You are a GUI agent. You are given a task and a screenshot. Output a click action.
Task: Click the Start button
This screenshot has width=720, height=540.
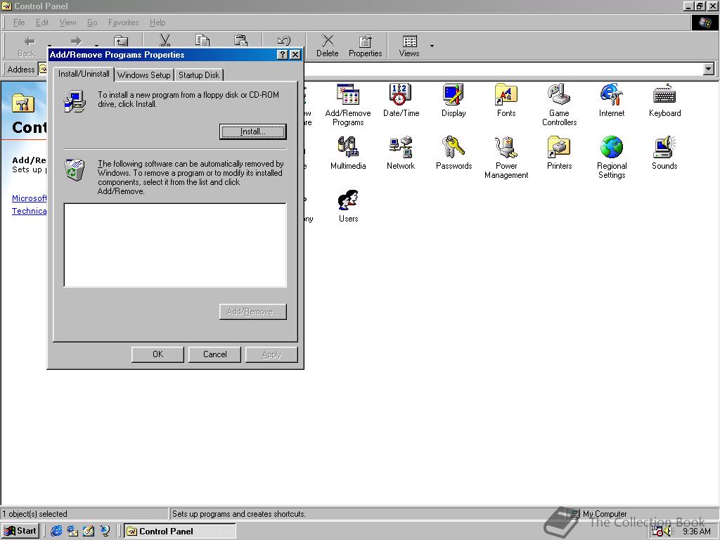pos(20,531)
